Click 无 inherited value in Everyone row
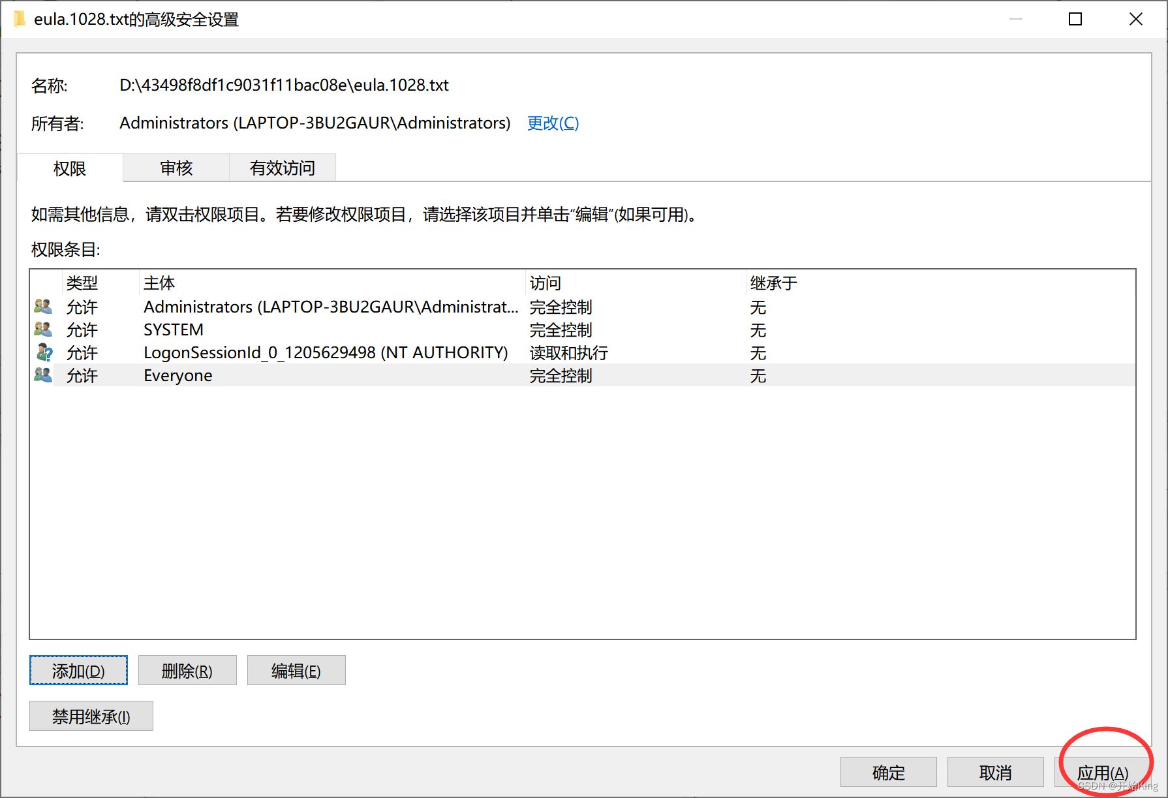 click(758, 375)
